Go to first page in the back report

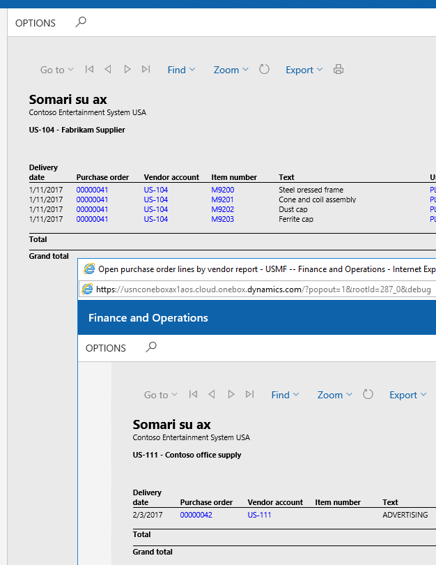[x=89, y=69]
